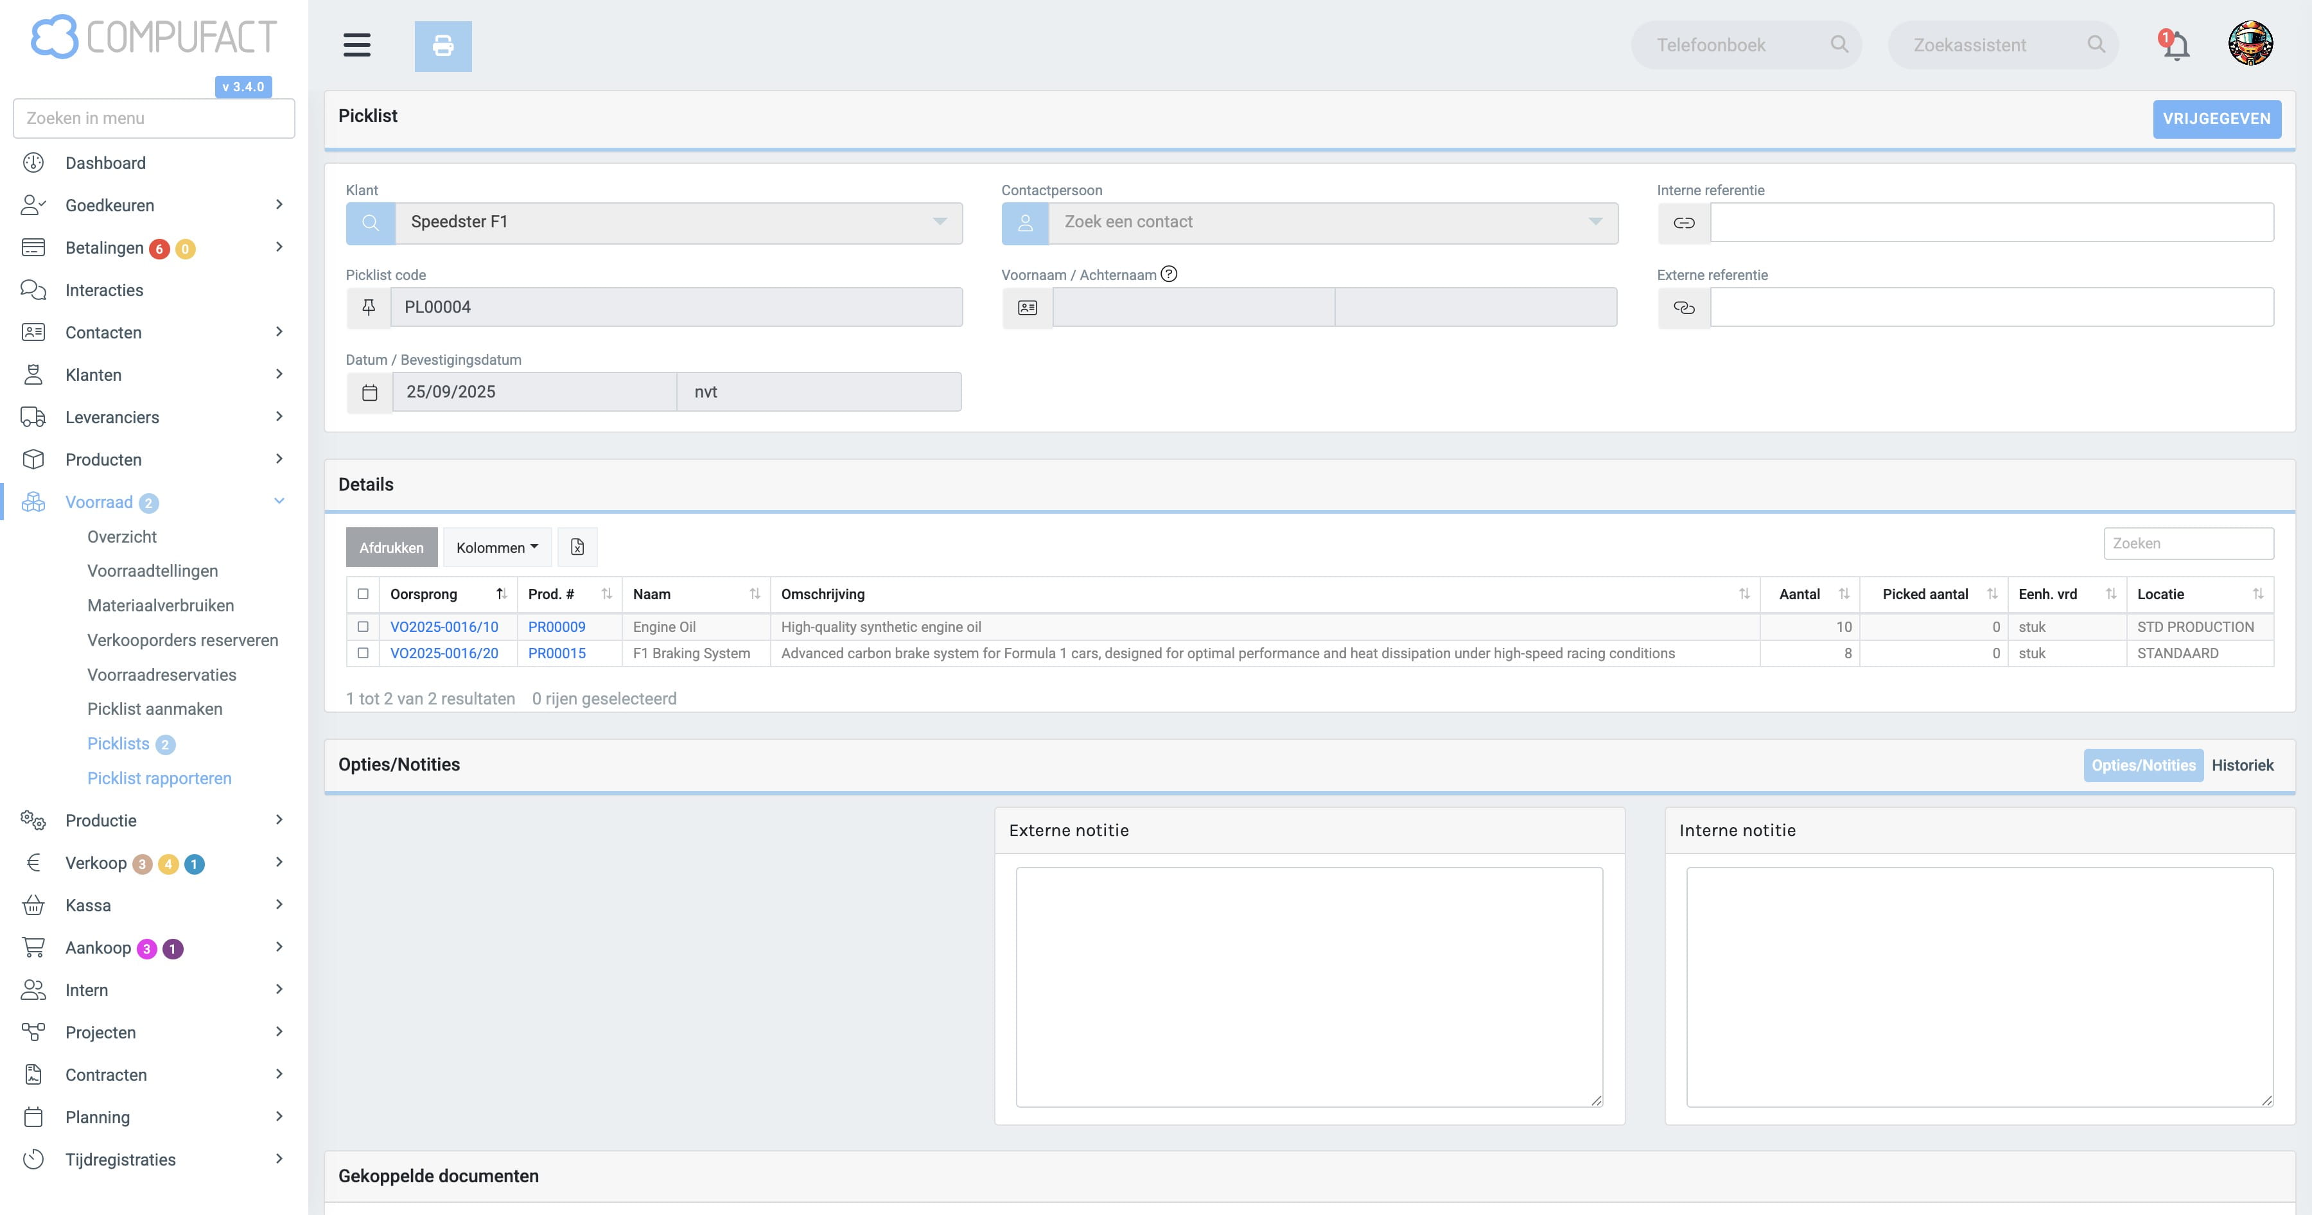Open the Klant dropdown showing Speedster F1

(679, 223)
